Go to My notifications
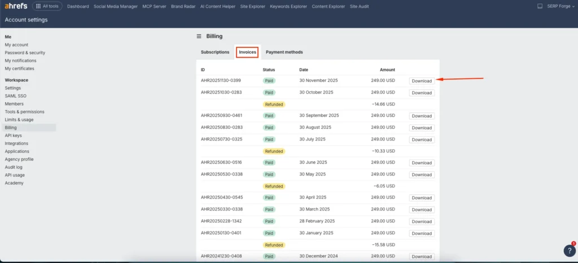This screenshot has height=263, width=578. 21,60
